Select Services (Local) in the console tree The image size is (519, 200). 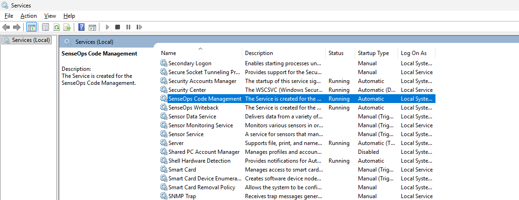pos(27,40)
